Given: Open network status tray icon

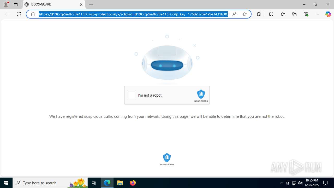Looking at the screenshot, I should pos(294,183).
